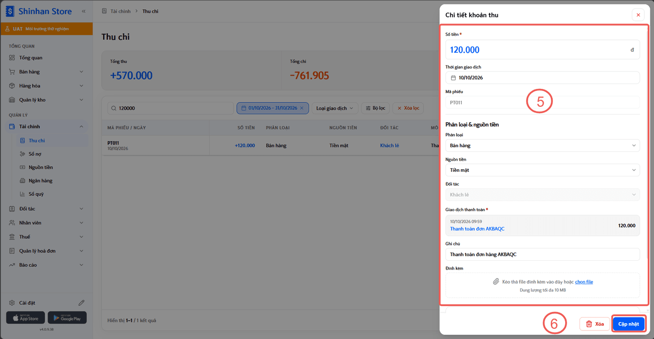Open the Khách lẻ partner link

pos(389,146)
